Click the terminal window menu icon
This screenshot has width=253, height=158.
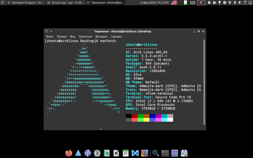pos(47,31)
